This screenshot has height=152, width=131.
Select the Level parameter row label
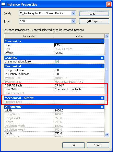coord(8,45)
